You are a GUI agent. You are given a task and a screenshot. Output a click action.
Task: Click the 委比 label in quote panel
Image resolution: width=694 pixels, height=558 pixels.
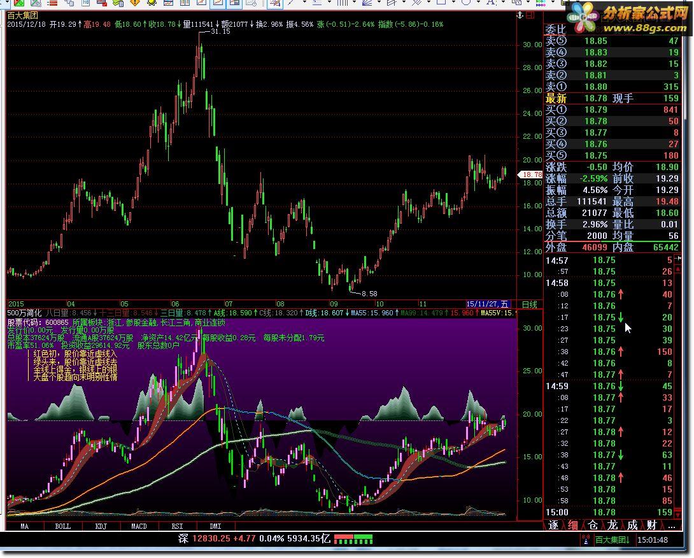coord(556,30)
